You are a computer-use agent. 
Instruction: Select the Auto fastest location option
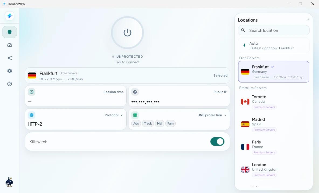click(x=274, y=45)
